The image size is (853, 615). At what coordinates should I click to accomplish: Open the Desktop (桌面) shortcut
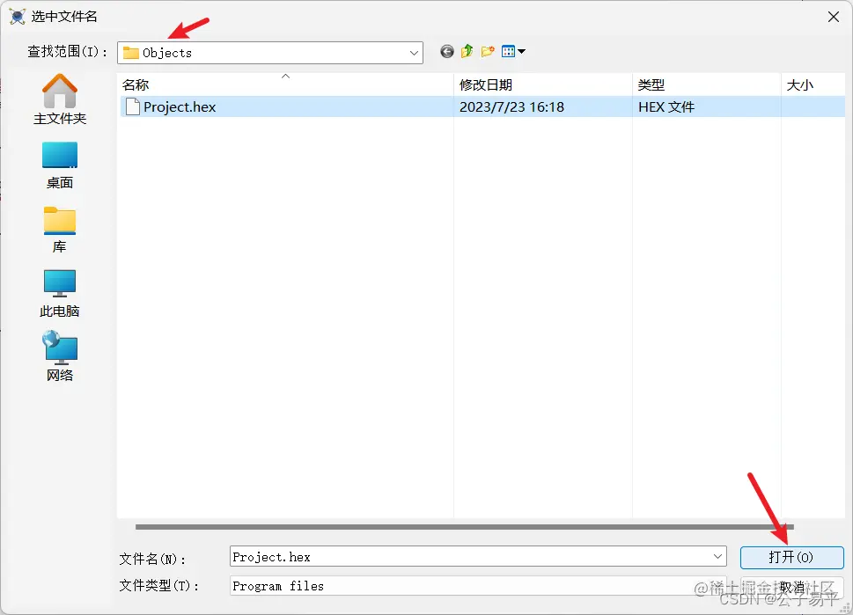click(x=60, y=166)
